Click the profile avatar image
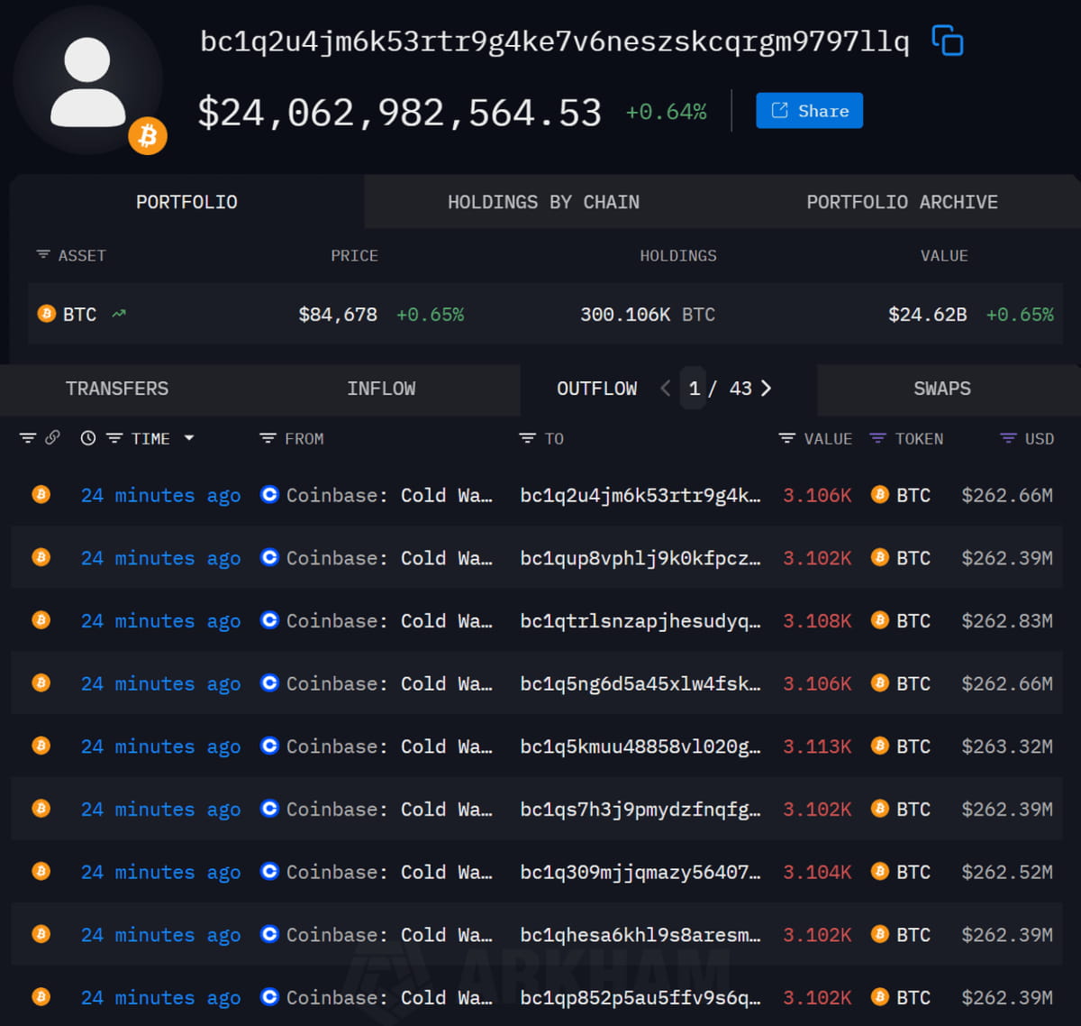Image resolution: width=1081 pixels, height=1026 pixels. click(x=88, y=81)
